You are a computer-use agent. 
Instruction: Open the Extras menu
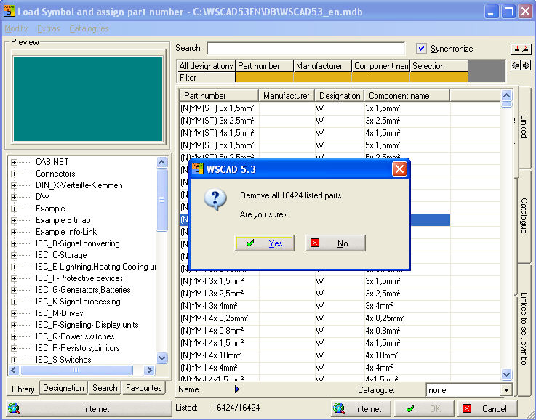pyautogui.click(x=48, y=28)
